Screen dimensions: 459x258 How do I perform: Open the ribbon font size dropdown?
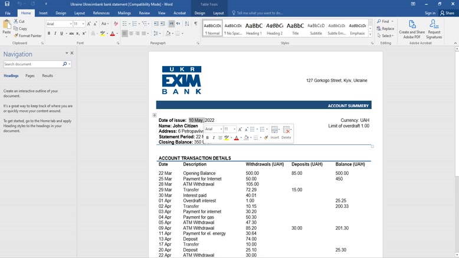(x=83, y=24)
